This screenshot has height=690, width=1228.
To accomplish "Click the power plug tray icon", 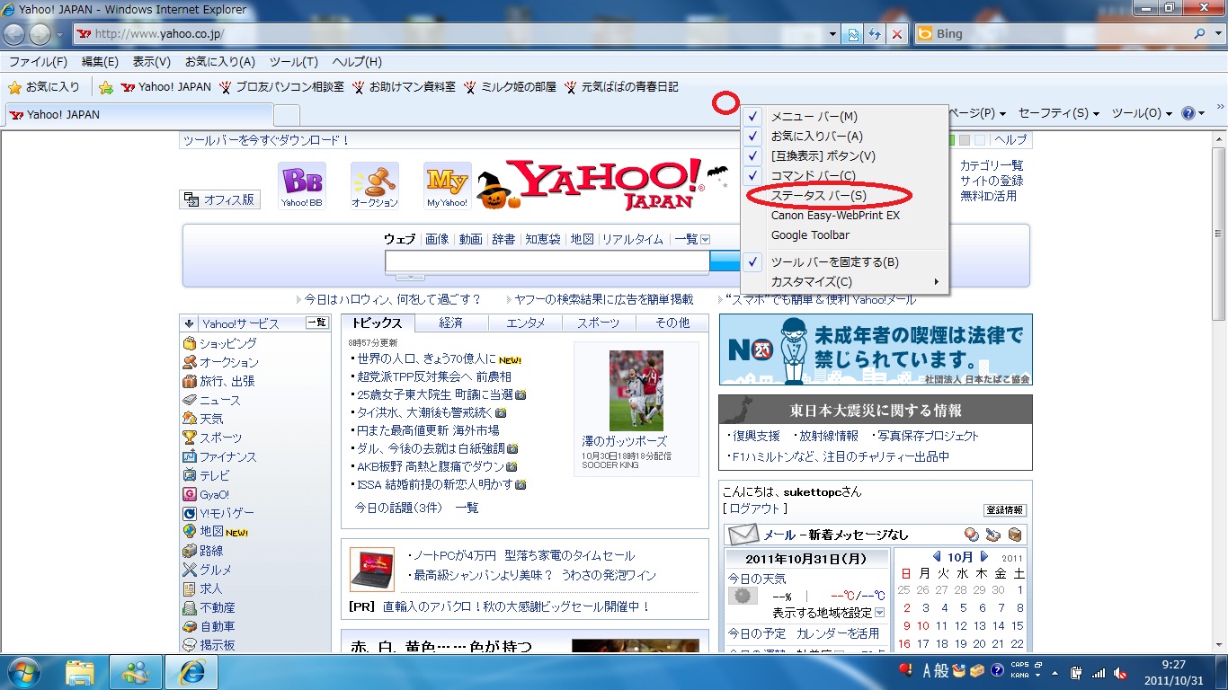I will pos(1077,672).
